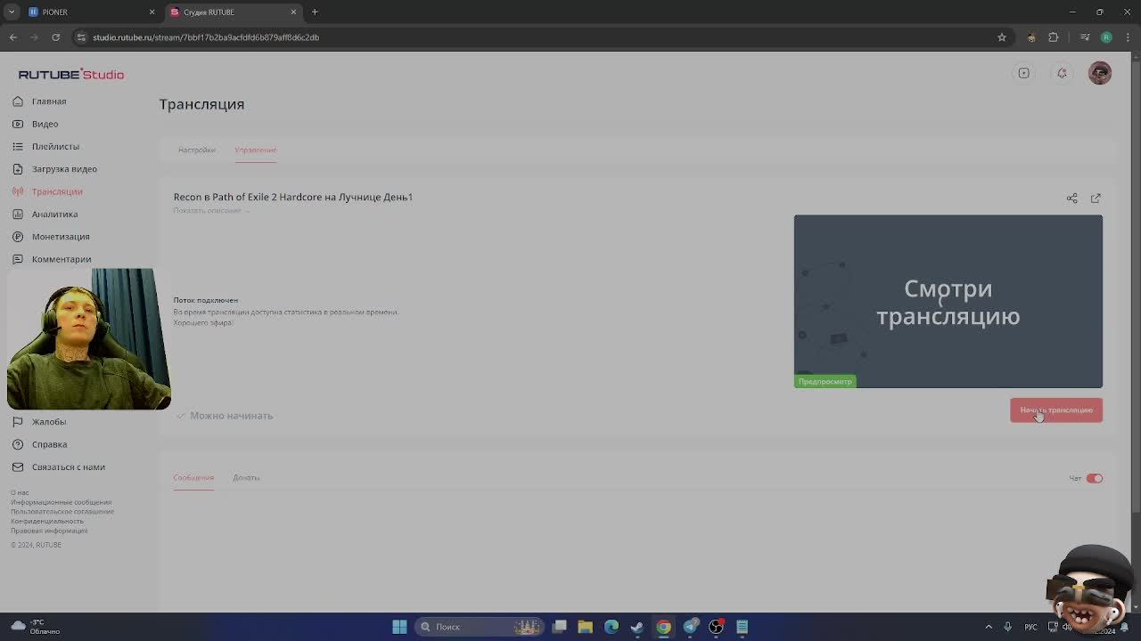This screenshot has height=641, width=1141.
Task: Open Монетизация in sidebar
Action: (x=61, y=237)
